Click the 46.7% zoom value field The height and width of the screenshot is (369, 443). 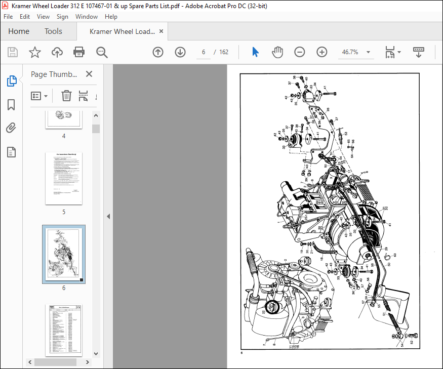(350, 52)
